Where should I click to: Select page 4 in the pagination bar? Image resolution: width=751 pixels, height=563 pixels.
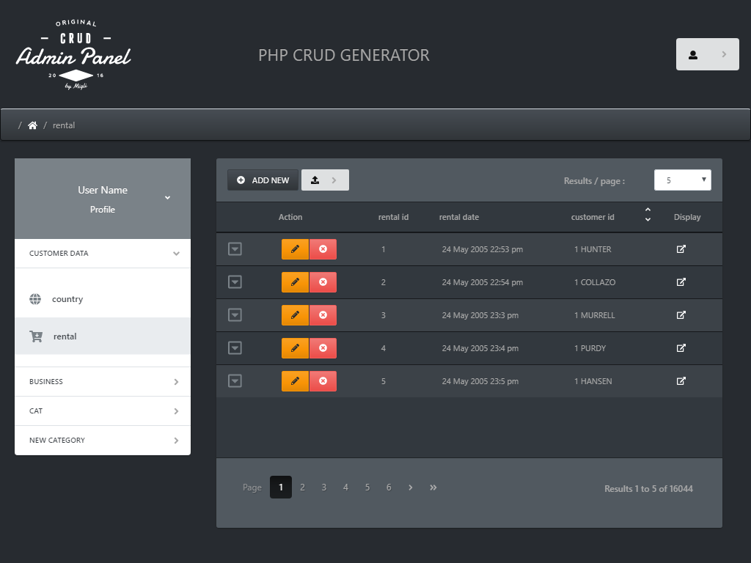coord(345,487)
